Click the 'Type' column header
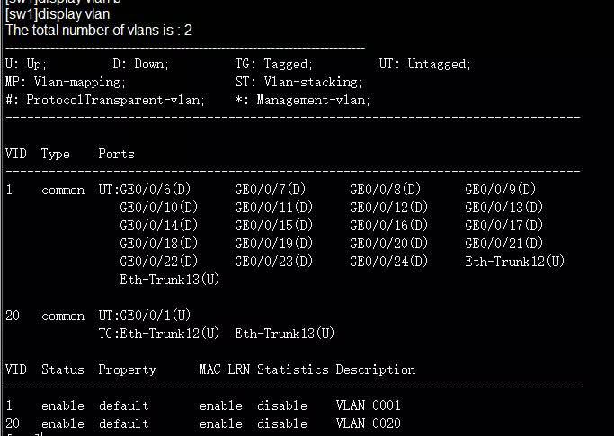 click(55, 154)
